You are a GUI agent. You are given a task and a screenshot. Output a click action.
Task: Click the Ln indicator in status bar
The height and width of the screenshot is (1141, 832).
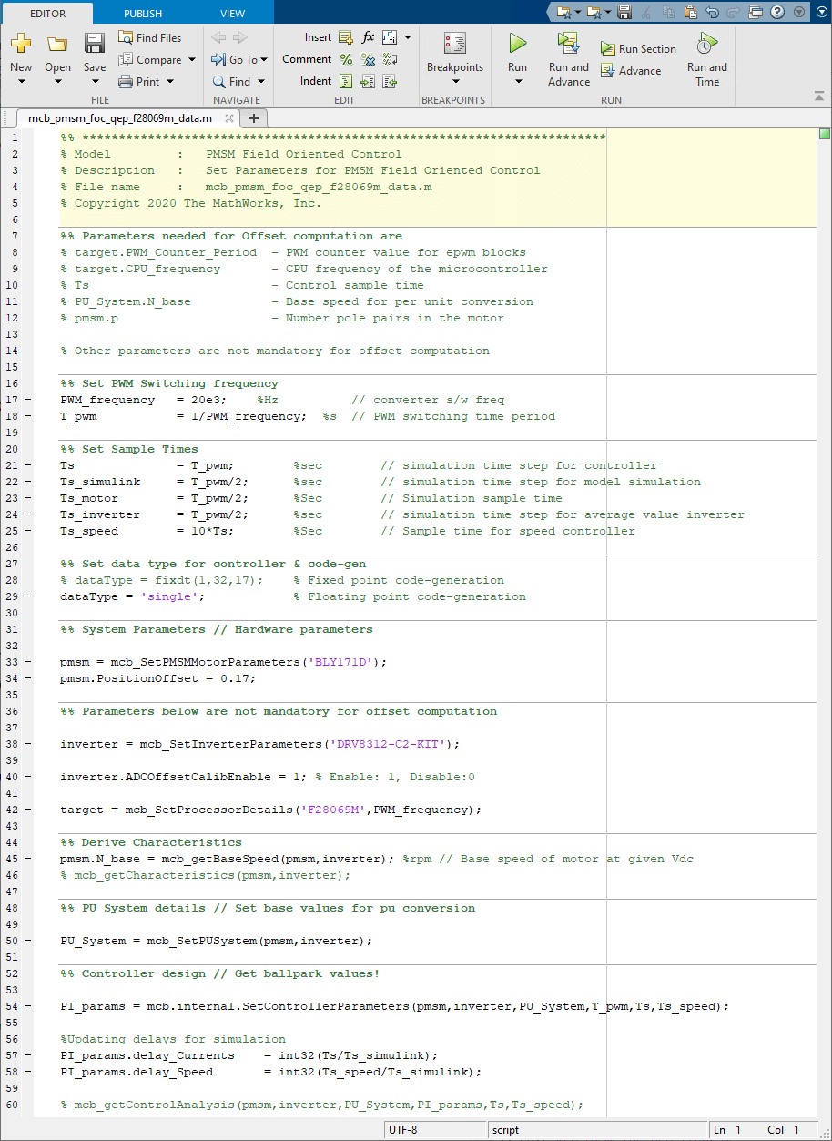(x=727, y=1130)
